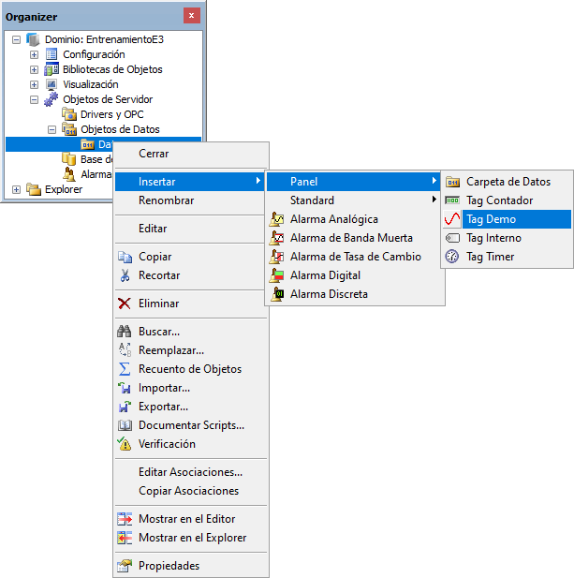This screenshot has height=578, width=574.
Task: Click the Tag Demo sine wave icon
Action: click(452, 219)
